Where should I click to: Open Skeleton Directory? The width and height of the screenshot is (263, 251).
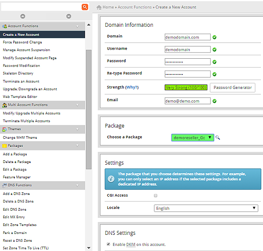18,74
